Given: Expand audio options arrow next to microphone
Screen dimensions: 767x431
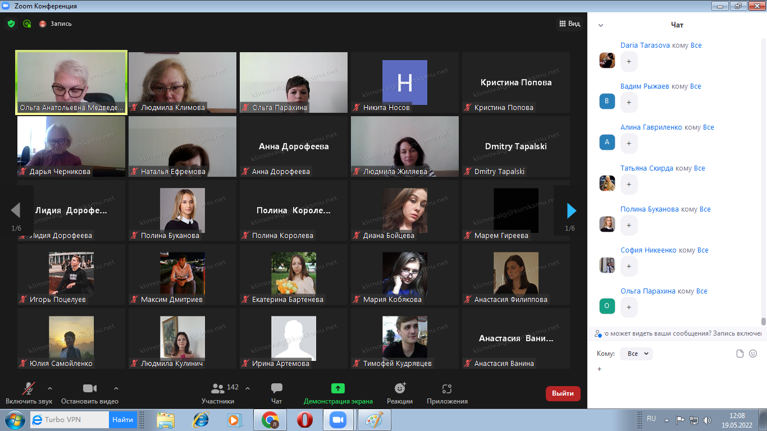Looking at the screenshot, I should 50,388.
